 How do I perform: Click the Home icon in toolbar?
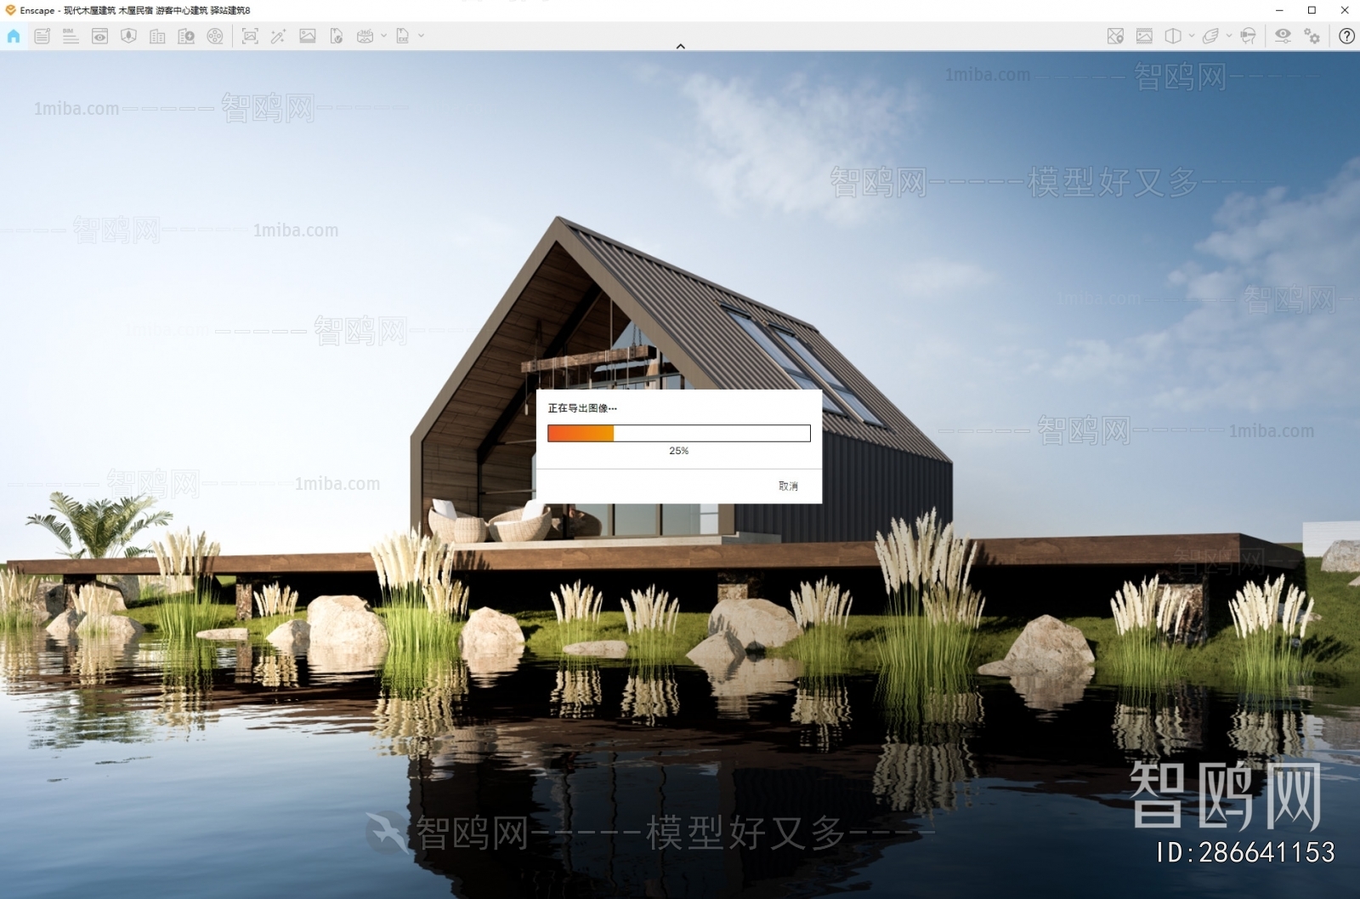14,36
